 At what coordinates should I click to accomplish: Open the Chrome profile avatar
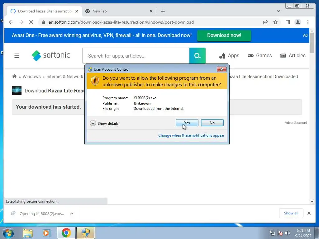[x=298, y=22]
